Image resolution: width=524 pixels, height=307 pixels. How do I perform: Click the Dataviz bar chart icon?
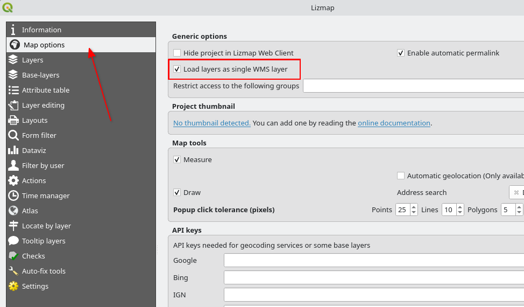13,150
